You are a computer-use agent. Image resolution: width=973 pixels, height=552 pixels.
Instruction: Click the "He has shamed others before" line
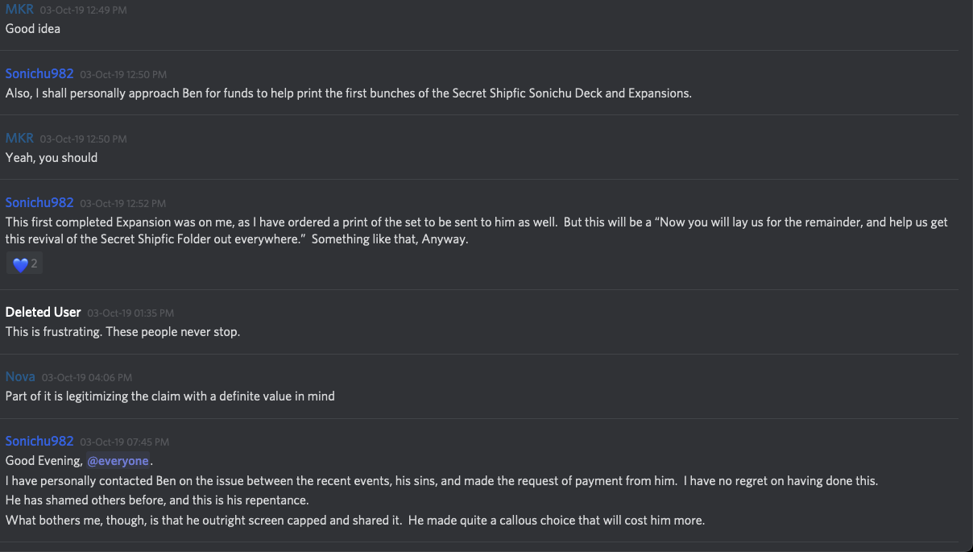[157, 500]
